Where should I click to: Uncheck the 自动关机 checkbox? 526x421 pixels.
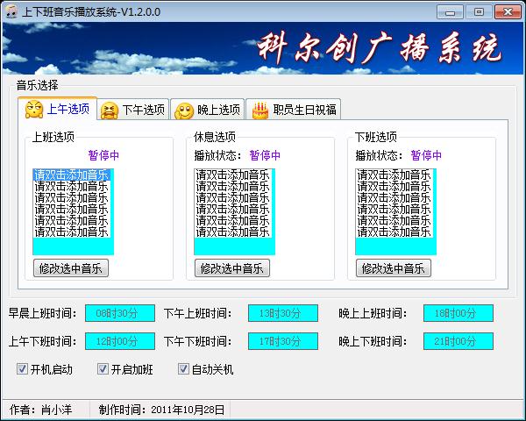pyautogui.click(x=184, y=369)
